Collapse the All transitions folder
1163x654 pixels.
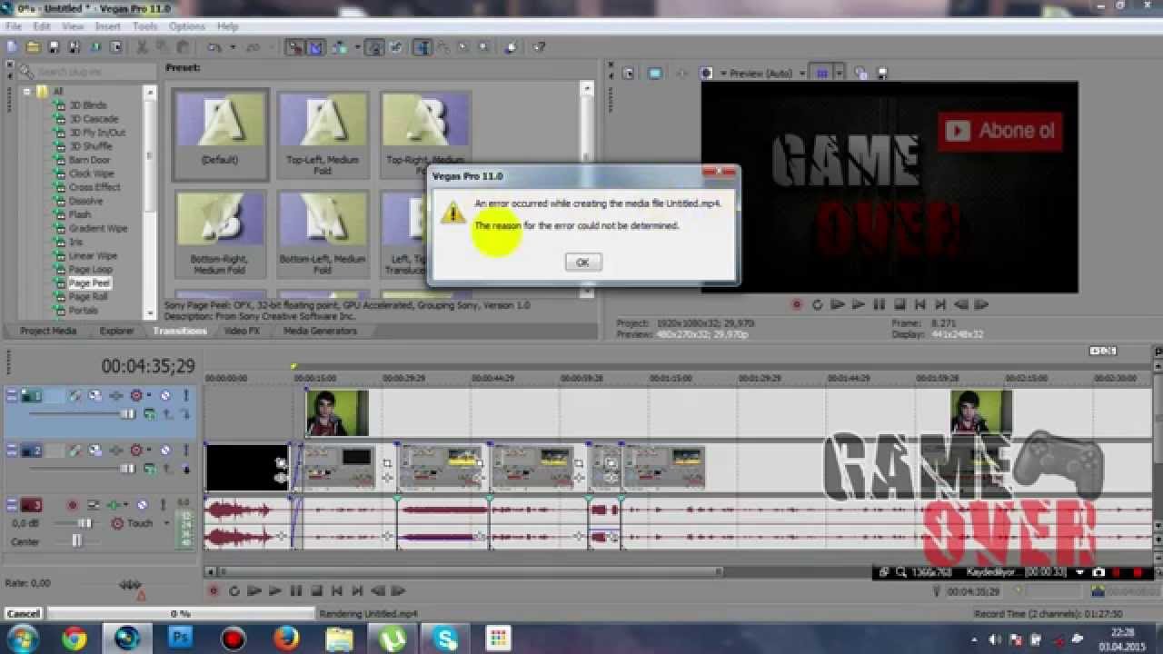pyautogui.click(x=27, y=92)
